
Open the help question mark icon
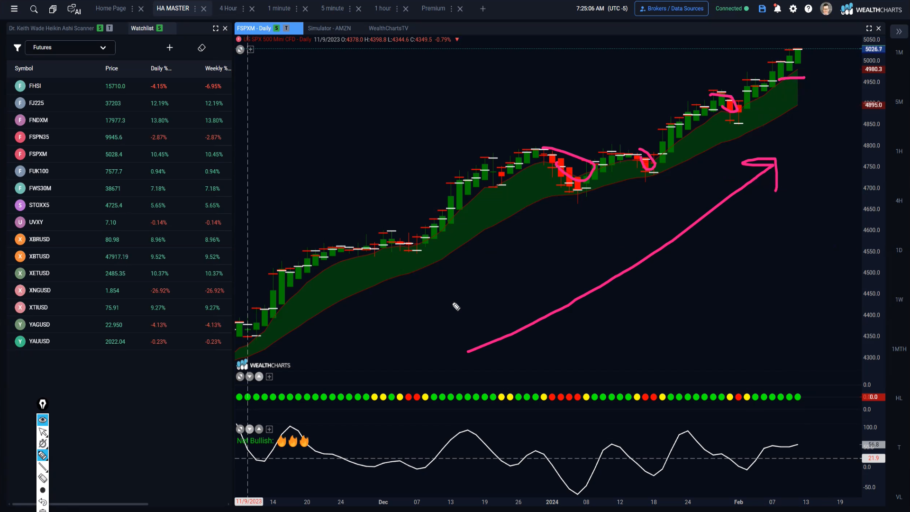[x=809, y=9]
